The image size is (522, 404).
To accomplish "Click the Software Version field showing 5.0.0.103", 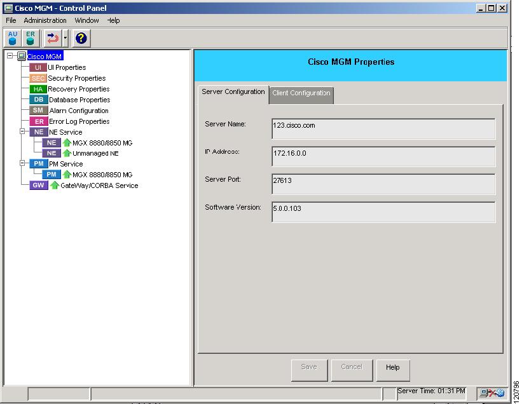I will click(383, 212).
